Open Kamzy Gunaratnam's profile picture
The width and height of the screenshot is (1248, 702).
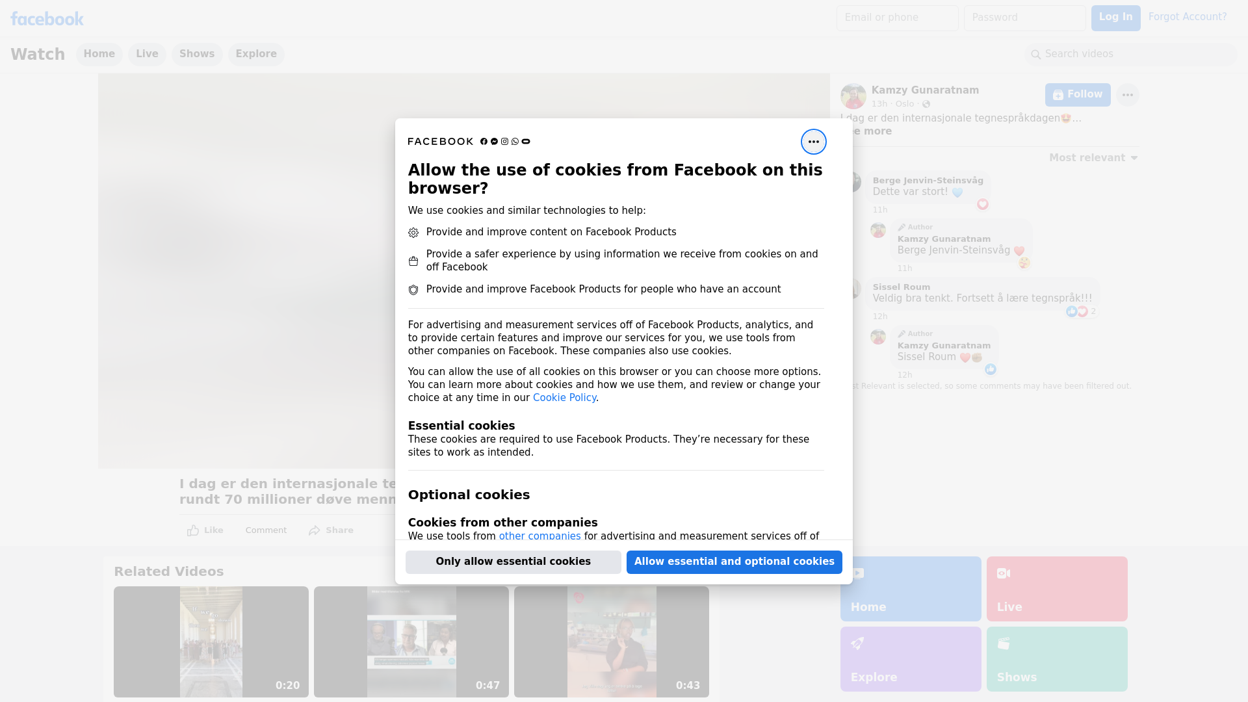853,96
